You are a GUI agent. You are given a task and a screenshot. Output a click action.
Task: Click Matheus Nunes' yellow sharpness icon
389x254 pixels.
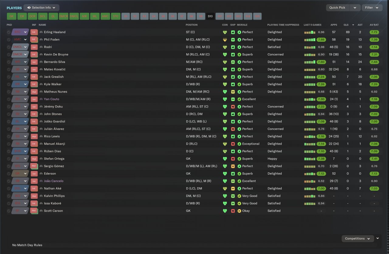pos(233,92)
